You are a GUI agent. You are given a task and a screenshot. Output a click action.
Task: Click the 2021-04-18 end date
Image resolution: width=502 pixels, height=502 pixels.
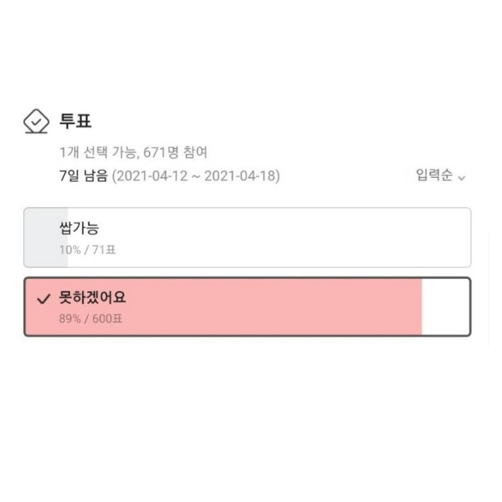coord(240,176)
